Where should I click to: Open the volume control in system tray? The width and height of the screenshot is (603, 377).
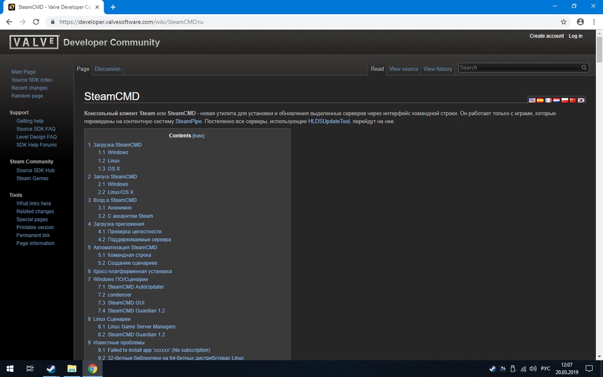coord(533,369)
